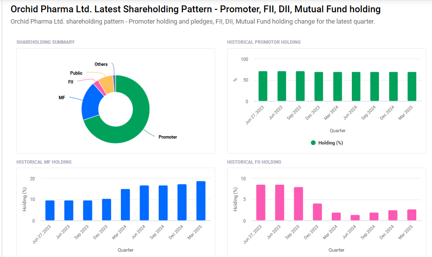Viewport: 432px width, 257px height.
Task: Select Dec 2023 bar in FII chart
Action: coord(317,212)
